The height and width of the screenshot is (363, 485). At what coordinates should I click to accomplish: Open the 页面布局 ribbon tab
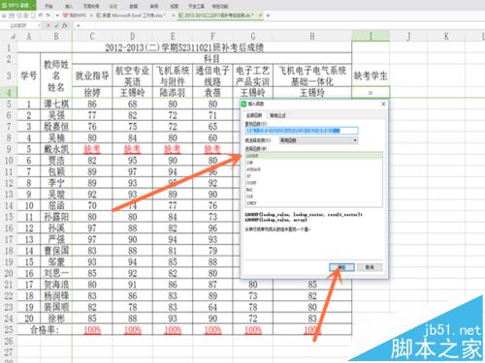pyautogui.click(x=91, y=6)
